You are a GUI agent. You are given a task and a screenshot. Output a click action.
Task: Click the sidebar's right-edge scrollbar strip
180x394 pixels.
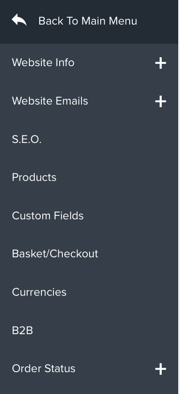pyautogui.click(x=179, y=197)
